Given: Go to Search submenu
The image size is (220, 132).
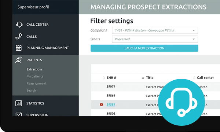Looking at the screenshot, I should tap(31, 90).
